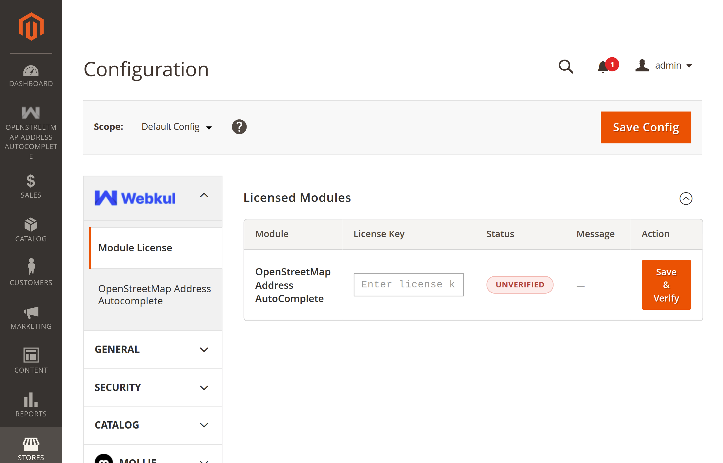Click the License Key column header
Image resolution: width=723 pixels, height=463 pixels.
point(379,234)
